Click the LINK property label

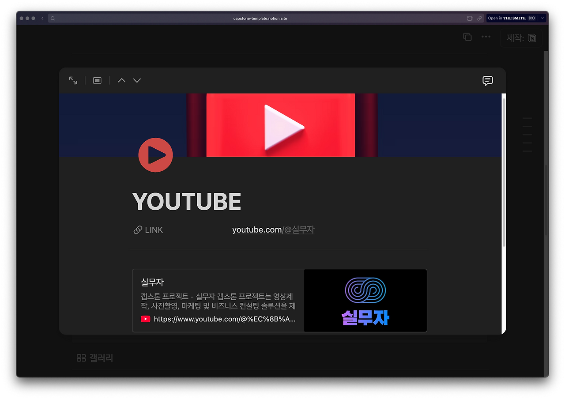pyautogui.click(x=154, y=230)
